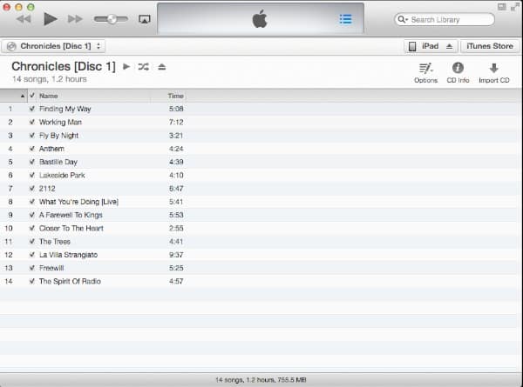
Task: Uncheck La Villa Strangiato
Action: [32, 255]
